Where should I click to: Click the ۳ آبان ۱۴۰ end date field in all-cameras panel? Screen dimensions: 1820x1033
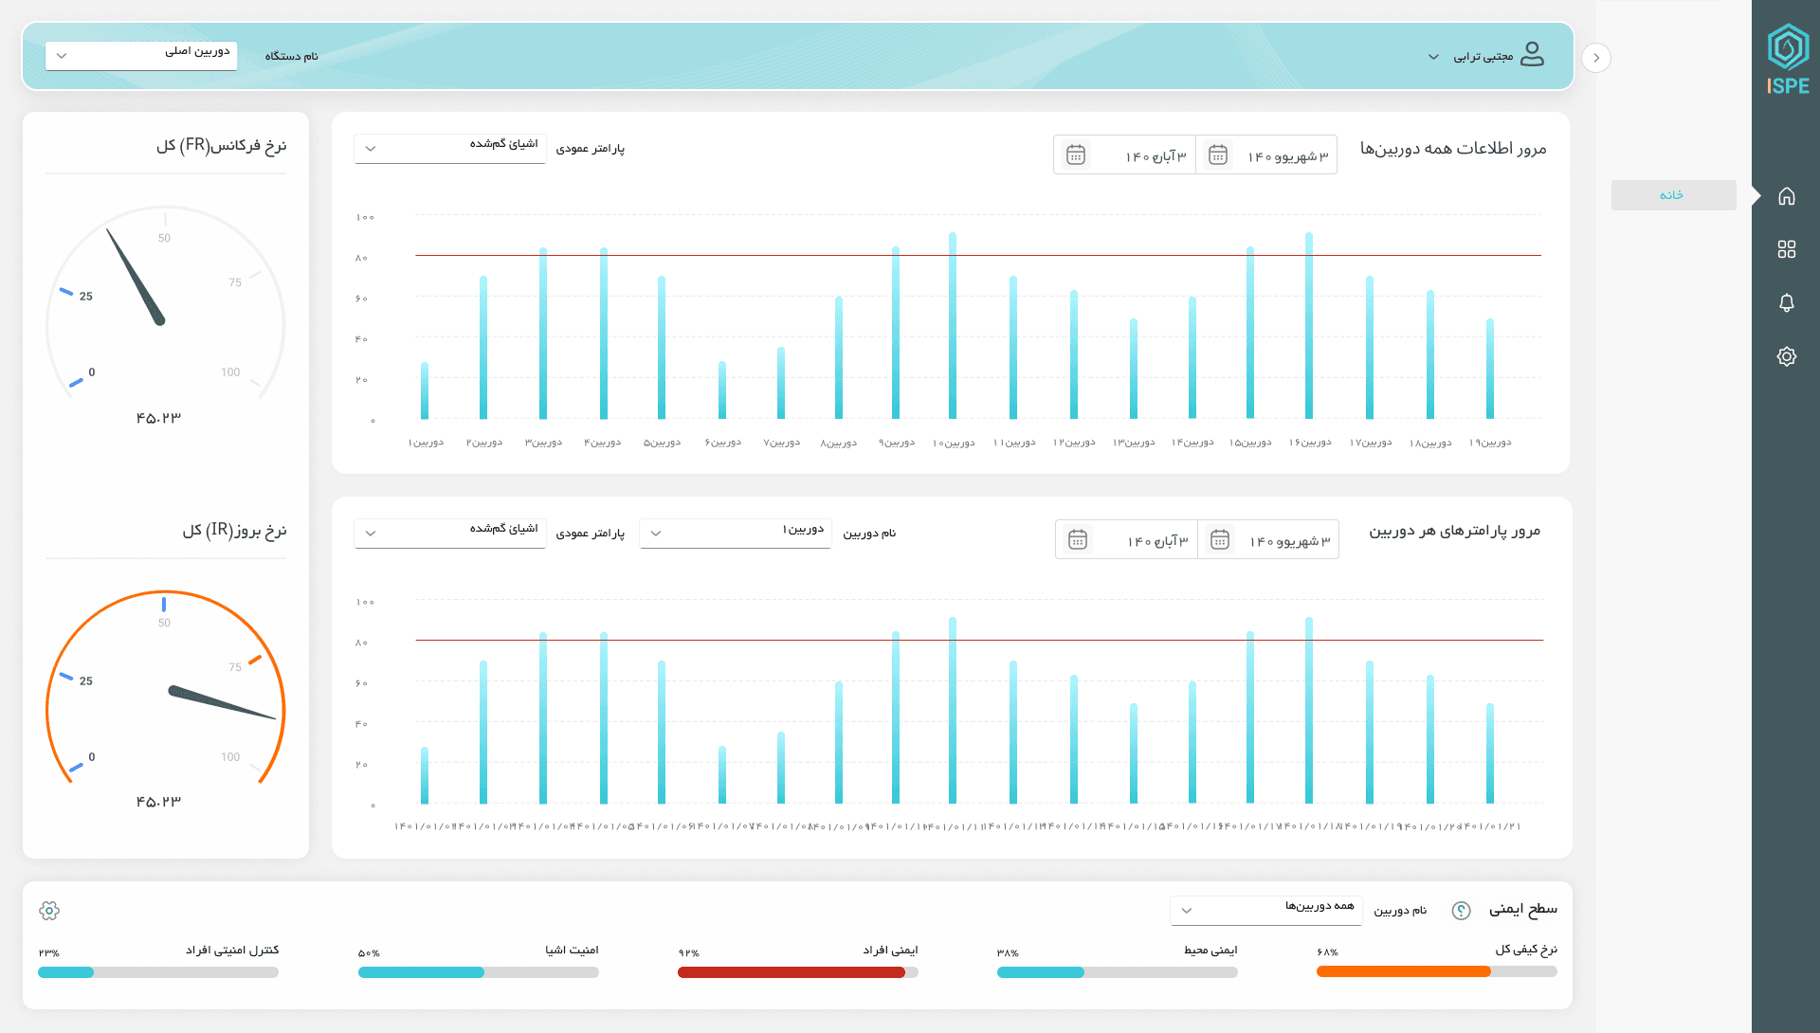1125,154
